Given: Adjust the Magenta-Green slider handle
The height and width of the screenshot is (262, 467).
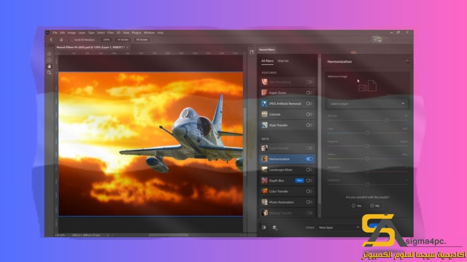Looking at the screenshot, I should [367, 146].
